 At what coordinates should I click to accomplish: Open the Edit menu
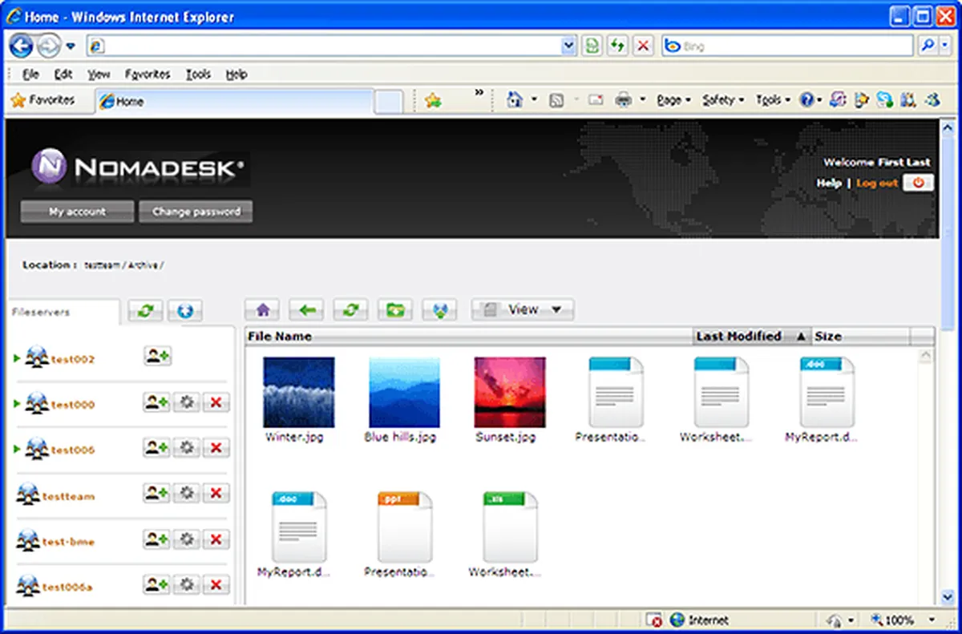coord(63,74)
